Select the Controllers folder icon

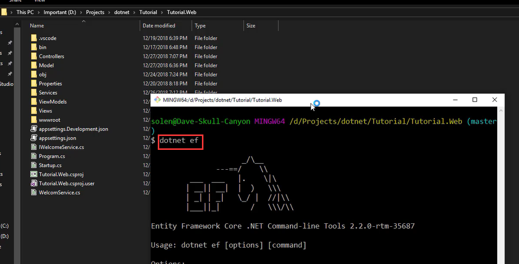click(x=34, y=56)
